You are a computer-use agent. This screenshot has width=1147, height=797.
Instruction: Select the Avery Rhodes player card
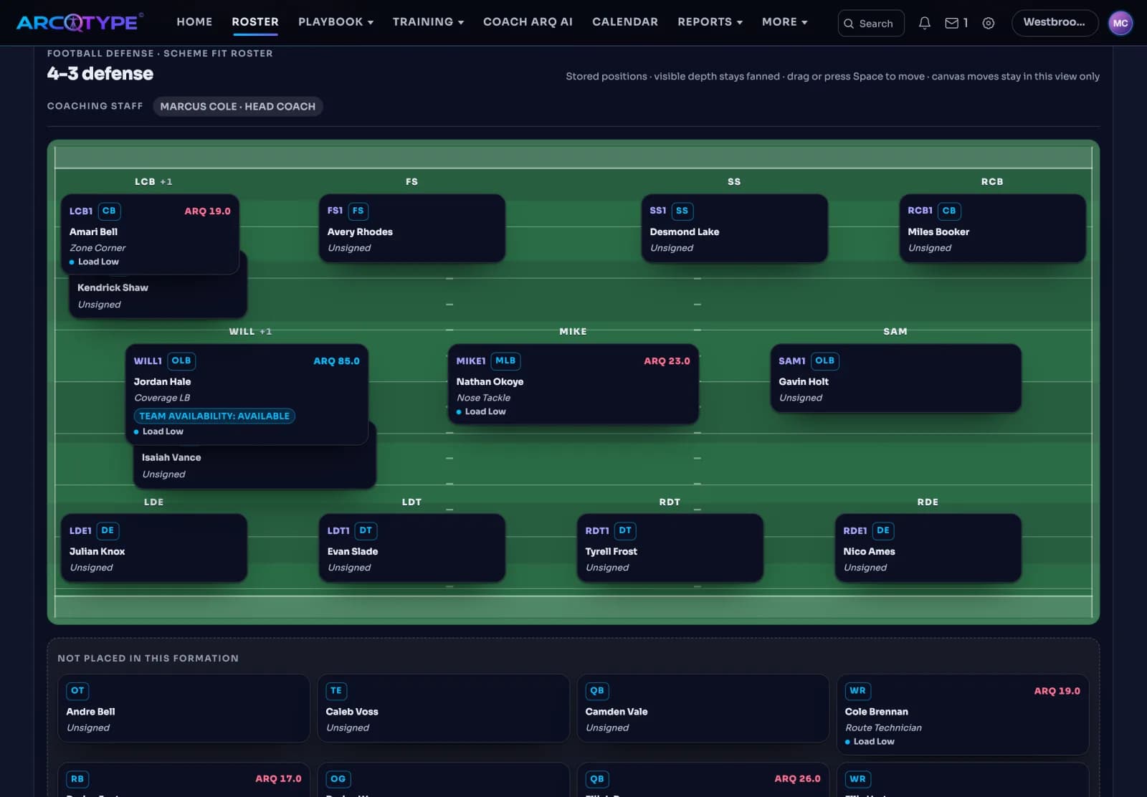(x=412, y=229)
